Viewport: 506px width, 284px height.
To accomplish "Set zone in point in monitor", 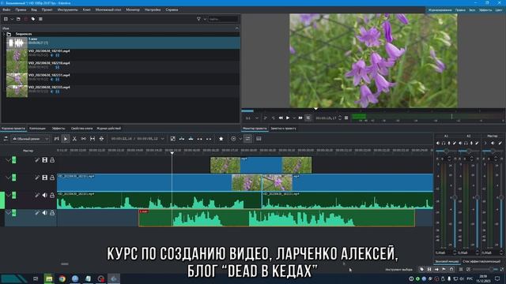I will [266, 118].
